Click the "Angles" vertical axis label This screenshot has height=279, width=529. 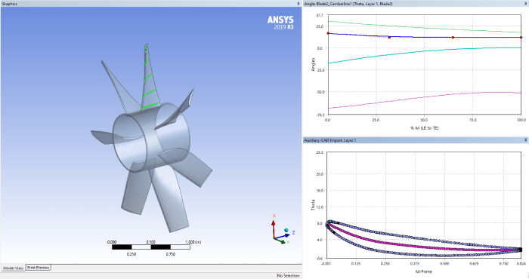tap(313, 65)
